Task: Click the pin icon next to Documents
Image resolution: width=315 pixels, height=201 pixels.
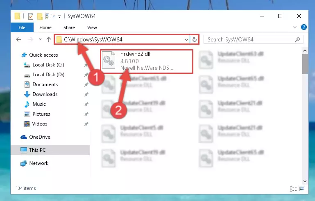Action: pos(86,85)
